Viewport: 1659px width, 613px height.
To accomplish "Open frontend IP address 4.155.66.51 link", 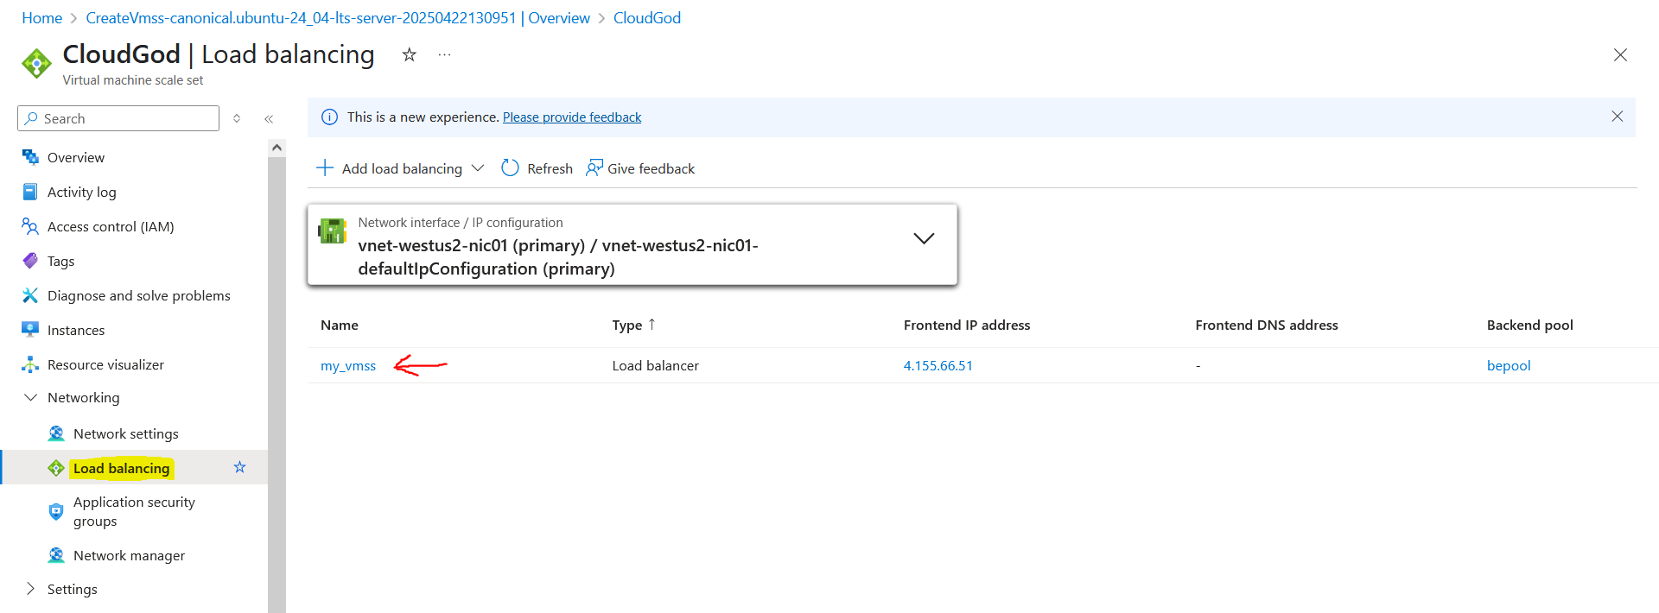I will (938, 365).
